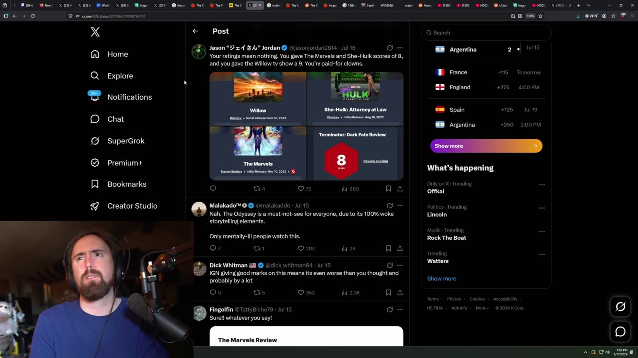Viewport: 638px width, 358px height.
Task: Like Jason Jordan's post with 75 likes
Action: [x=304, y=189]
